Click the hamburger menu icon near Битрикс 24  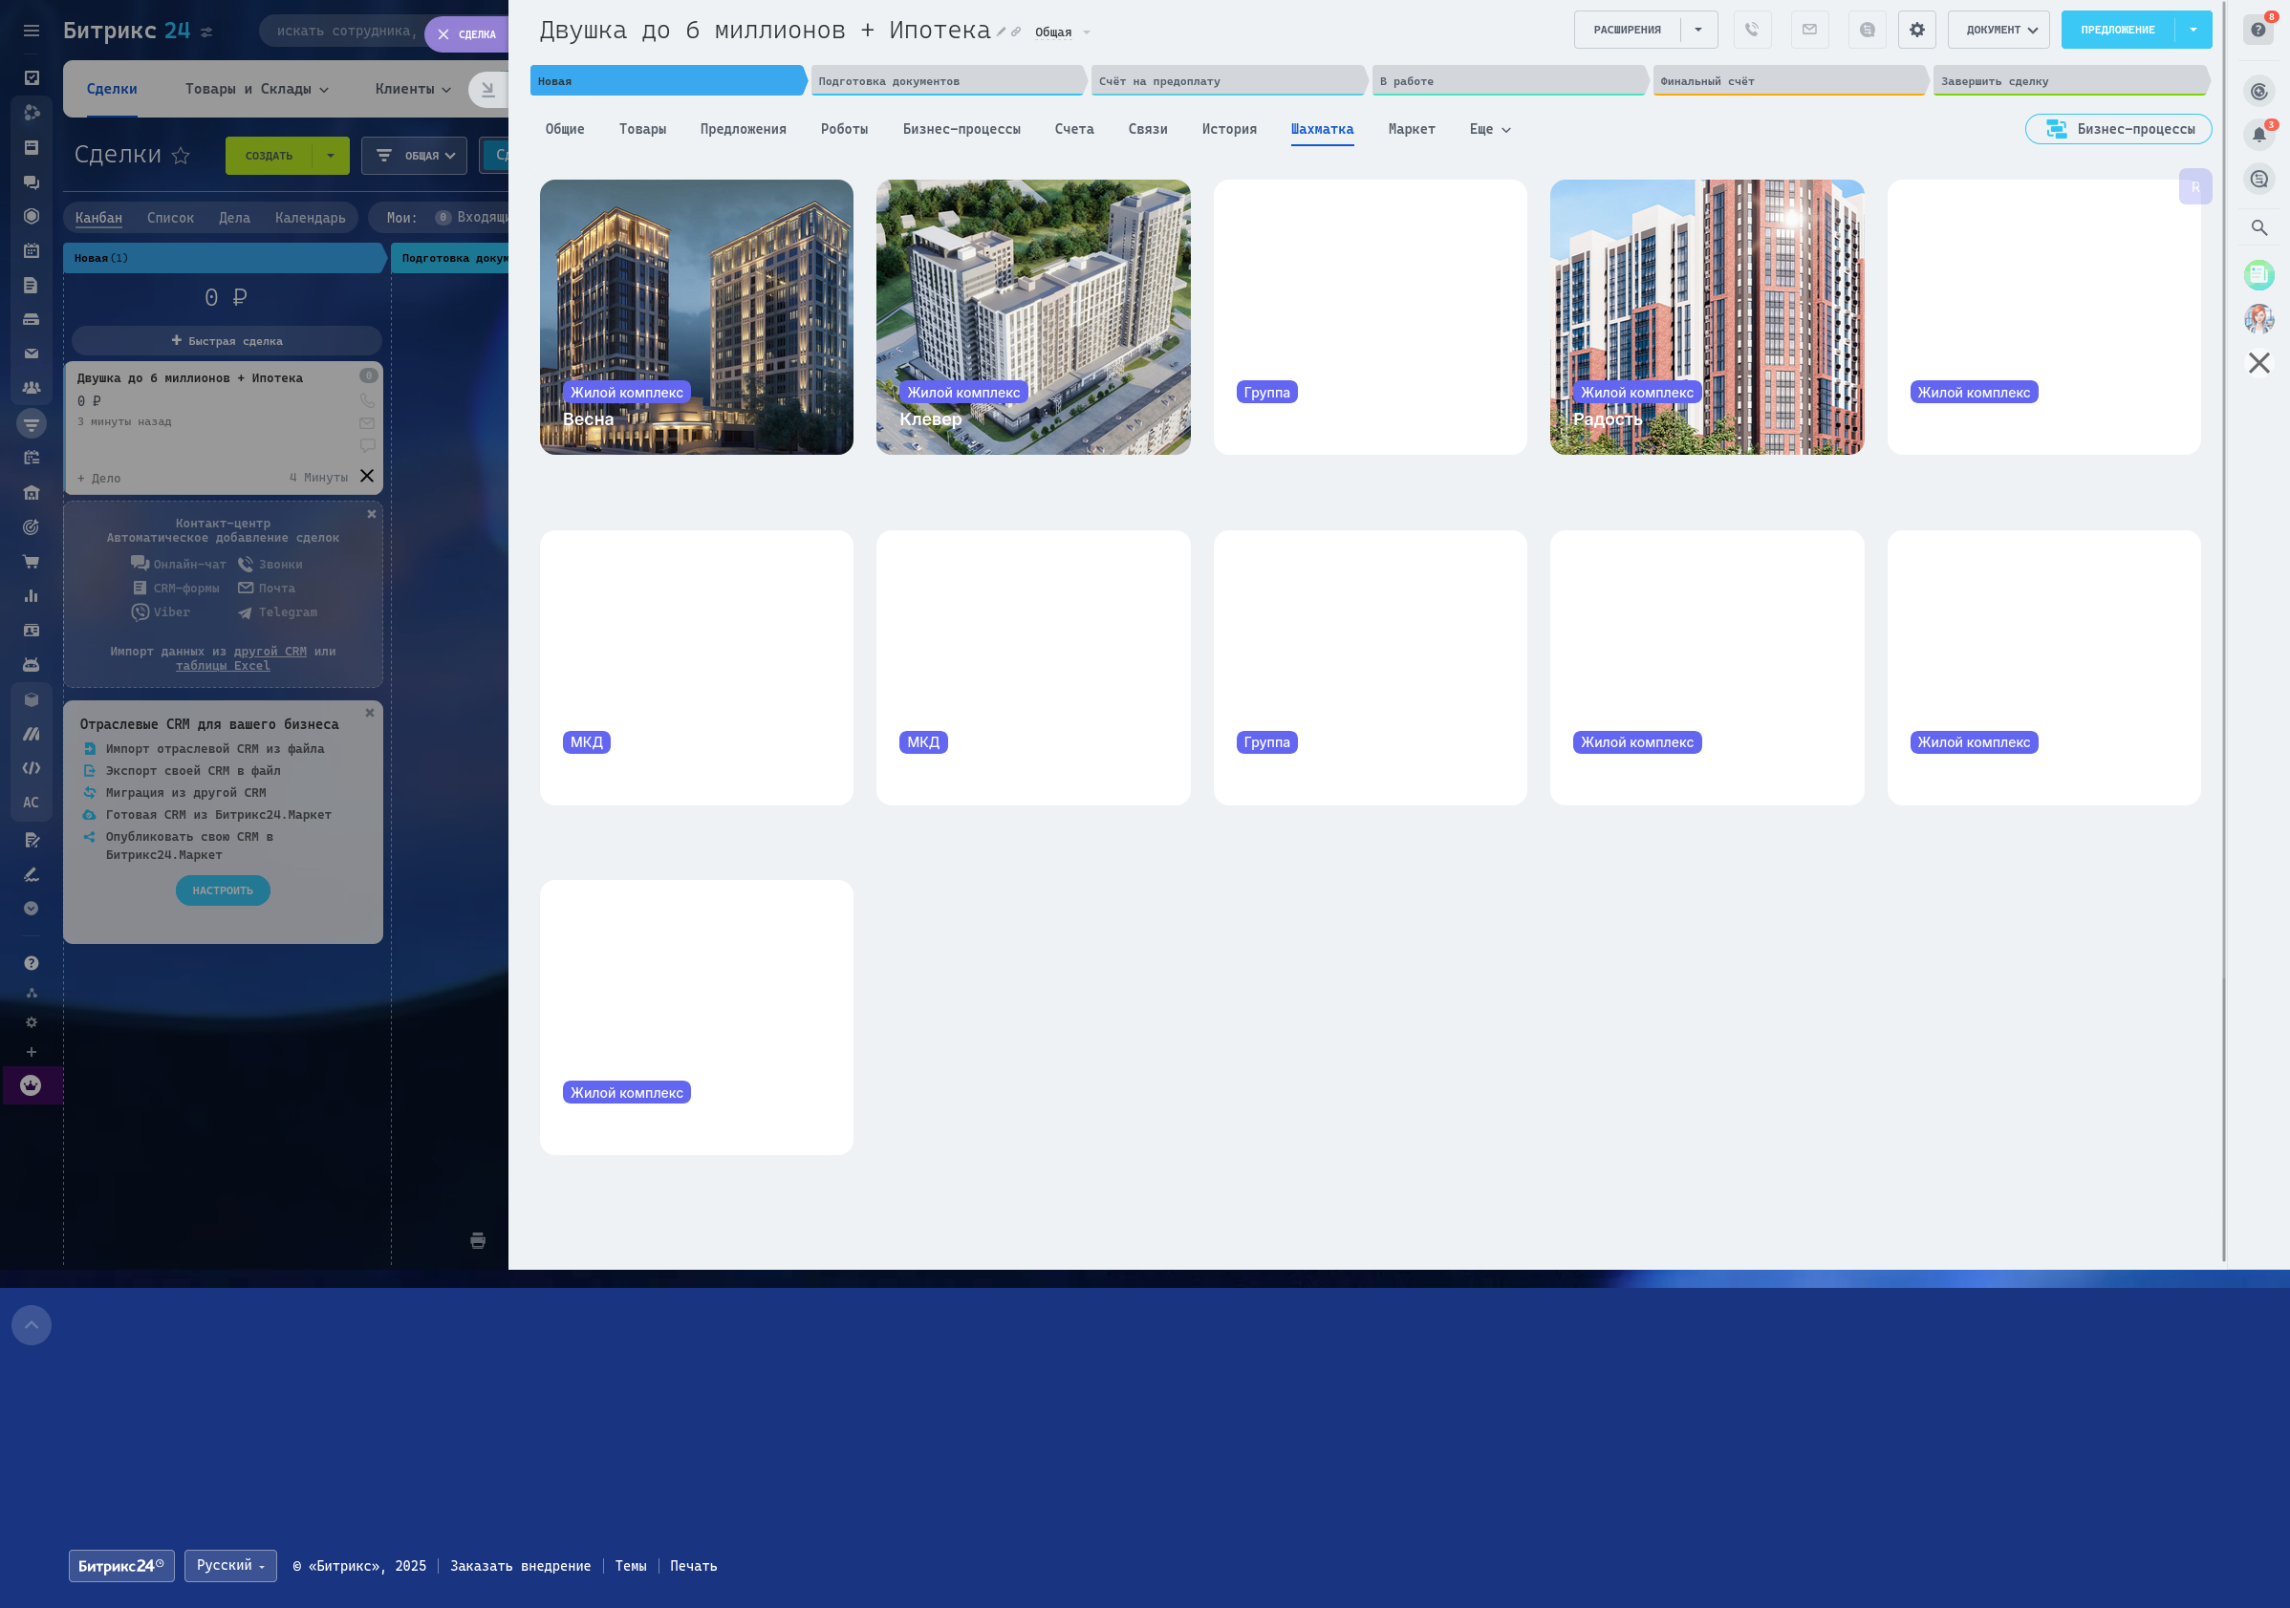point(31,31)
